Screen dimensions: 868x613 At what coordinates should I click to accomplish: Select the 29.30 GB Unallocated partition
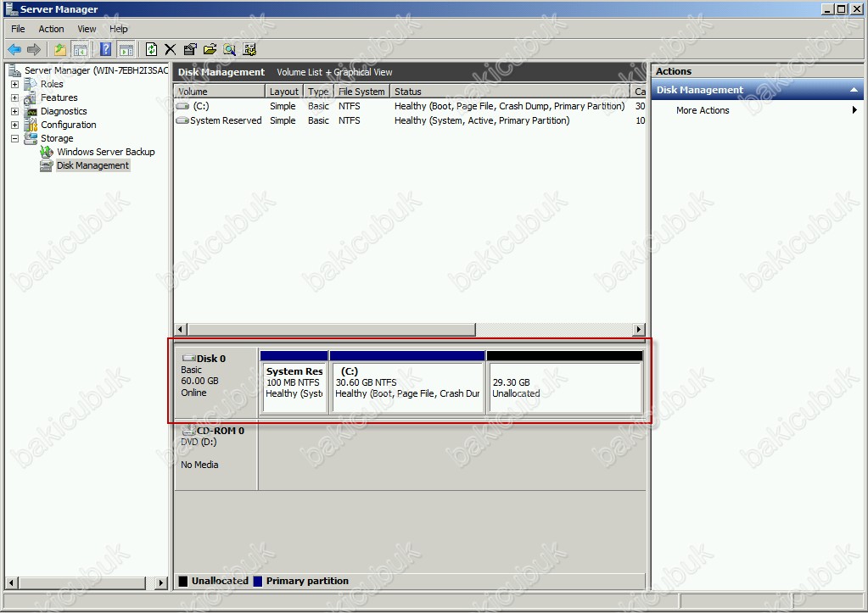[564, 388]
